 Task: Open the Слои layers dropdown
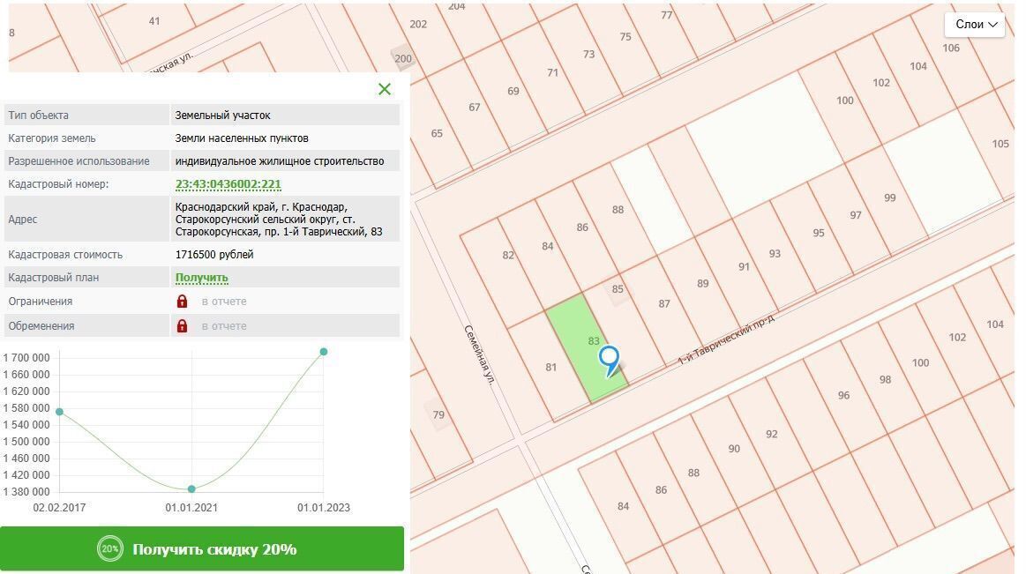[x=975, y=24]
